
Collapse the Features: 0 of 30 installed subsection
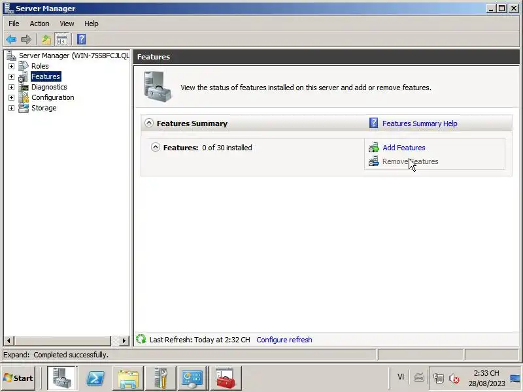click(156, 147)
